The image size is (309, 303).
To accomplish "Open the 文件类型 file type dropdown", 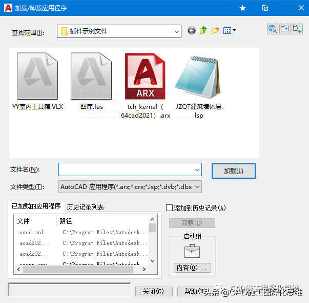I will (130, 186).
